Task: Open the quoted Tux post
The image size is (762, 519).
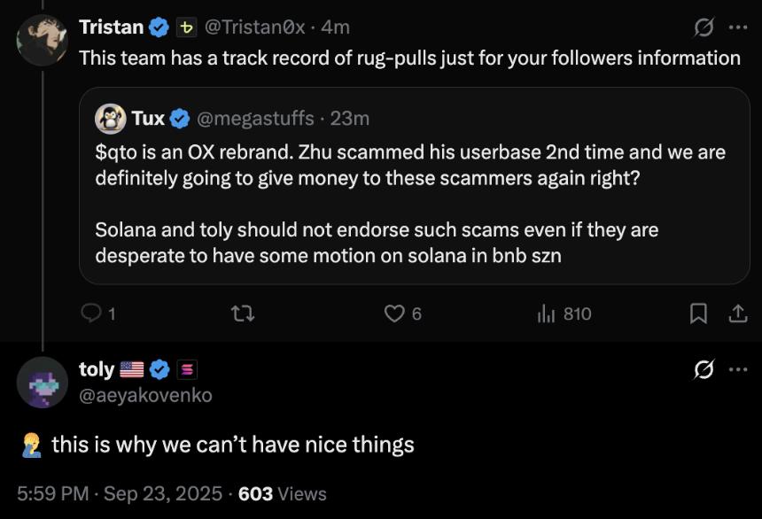Action: coord(414,204)
